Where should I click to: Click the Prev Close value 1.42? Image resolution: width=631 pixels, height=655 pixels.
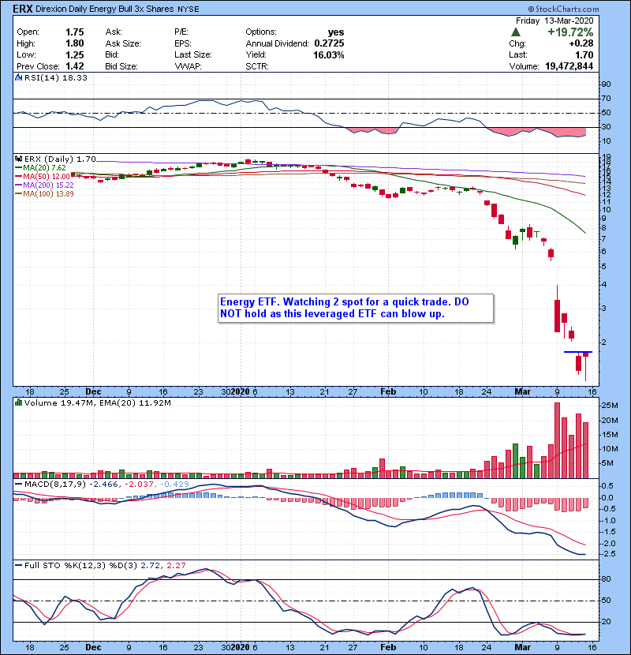click(x=75, y=66)
